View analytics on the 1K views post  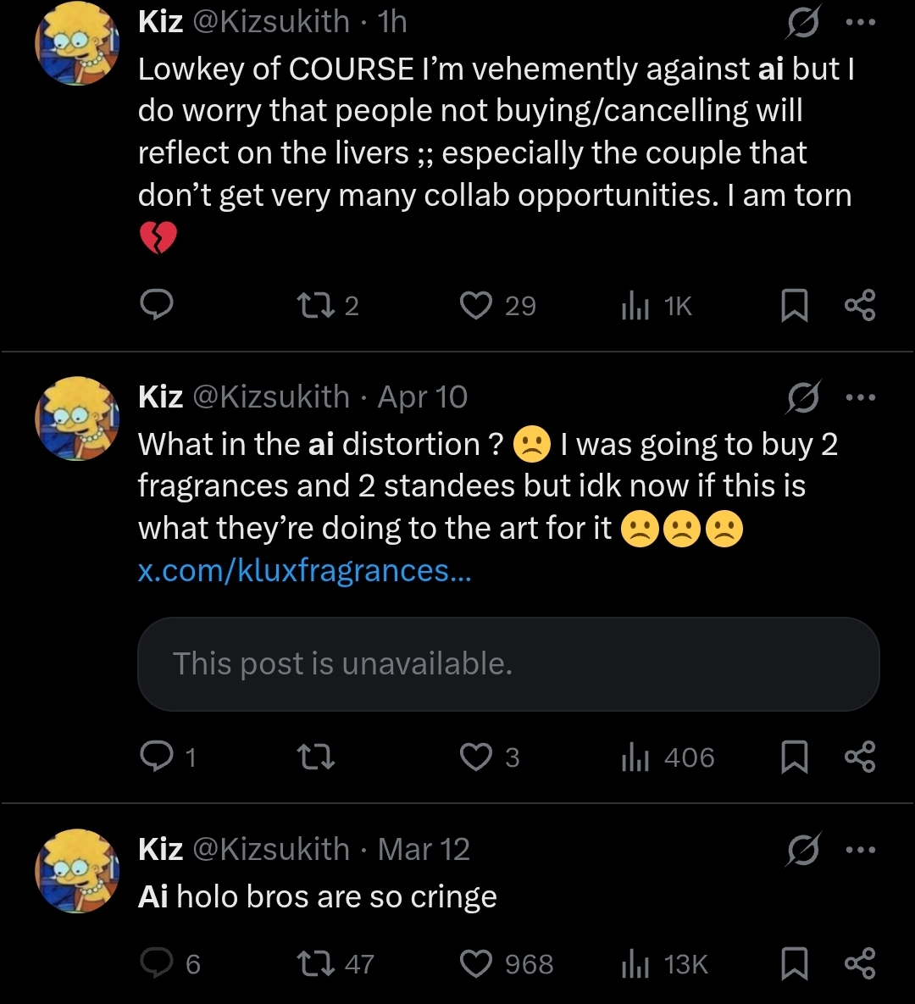635,306
